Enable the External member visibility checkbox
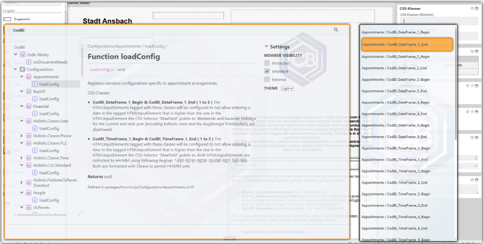The image size is (484, 244). coord(267,79)
